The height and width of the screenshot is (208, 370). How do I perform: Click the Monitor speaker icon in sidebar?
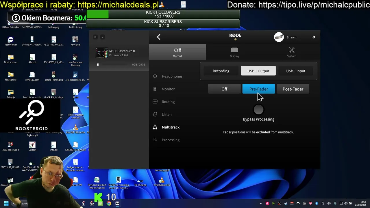point(155,89)
